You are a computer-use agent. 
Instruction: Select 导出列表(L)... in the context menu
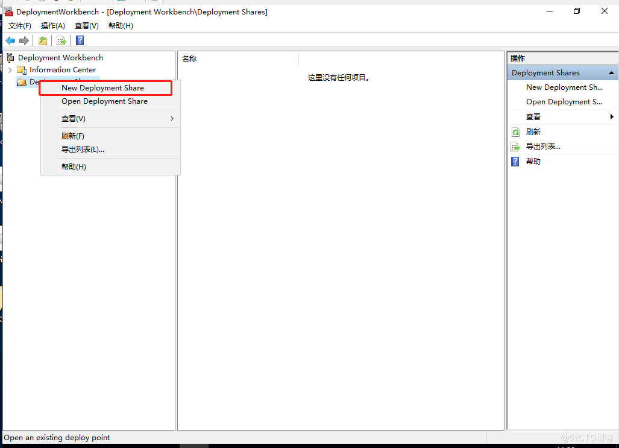point(110,150)
